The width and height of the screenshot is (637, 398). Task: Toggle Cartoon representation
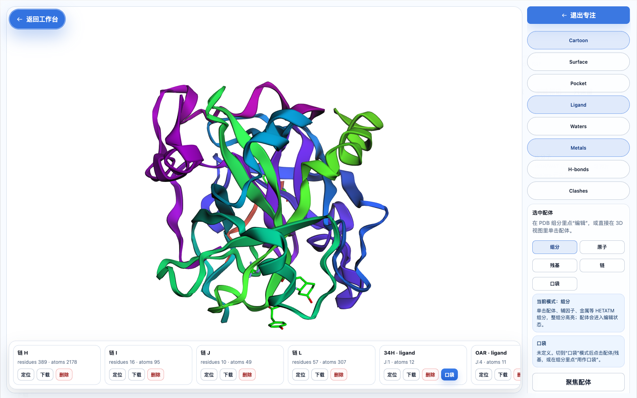[x=578, y=40]
